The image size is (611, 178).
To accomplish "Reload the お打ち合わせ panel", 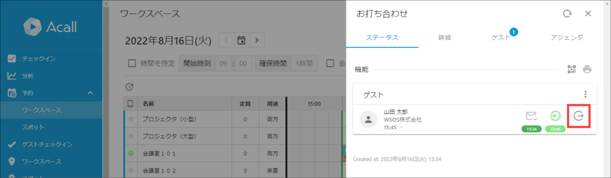I will (x=567, y=14).
